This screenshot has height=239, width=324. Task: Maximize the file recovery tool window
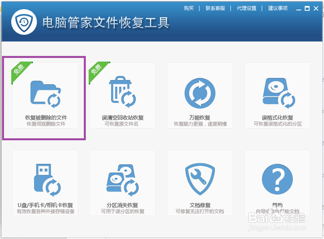tap(307, 8)
